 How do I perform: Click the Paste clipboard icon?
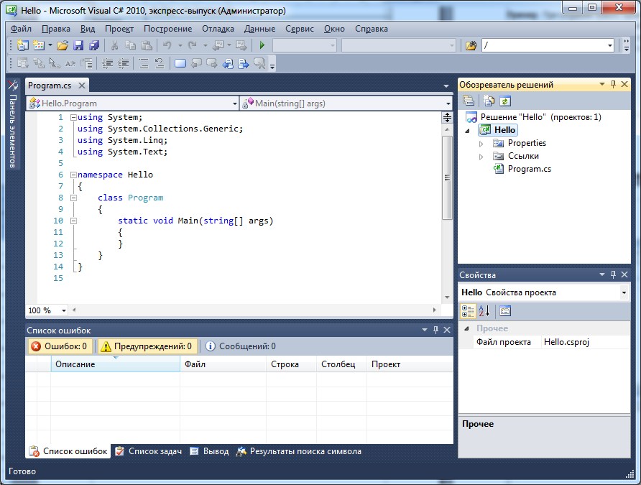click(147, 45)
